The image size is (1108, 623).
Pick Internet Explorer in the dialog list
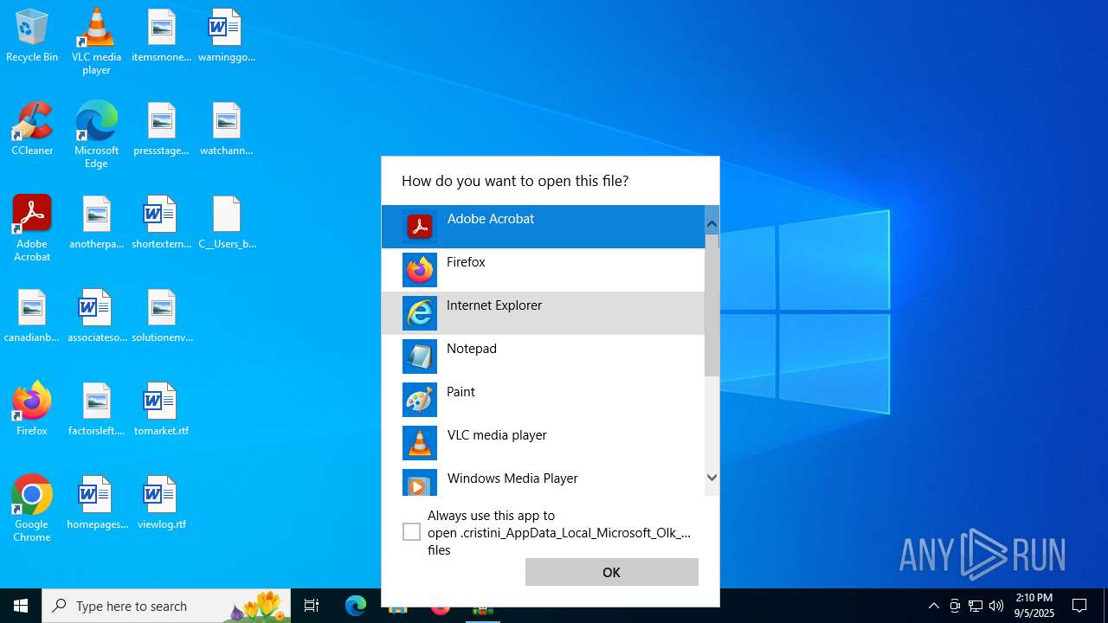(544, 313)
